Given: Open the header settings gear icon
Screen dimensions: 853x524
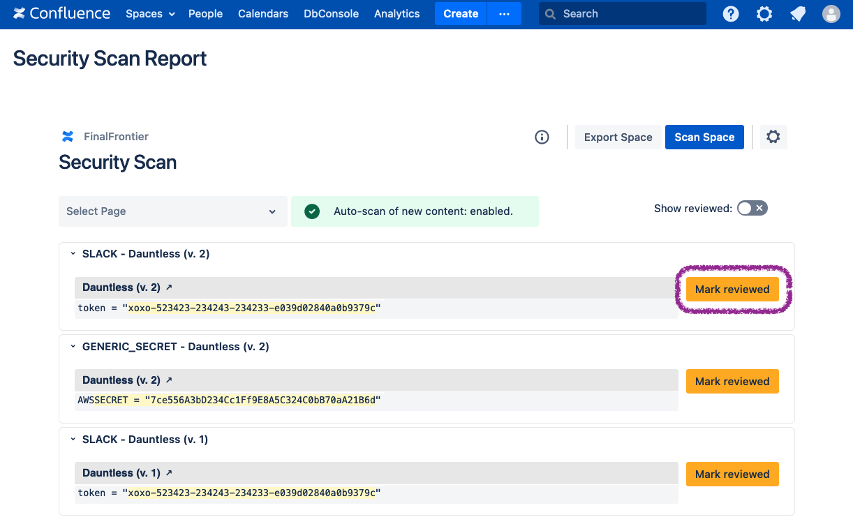Looking at the screenshot, I should [764, 14].
